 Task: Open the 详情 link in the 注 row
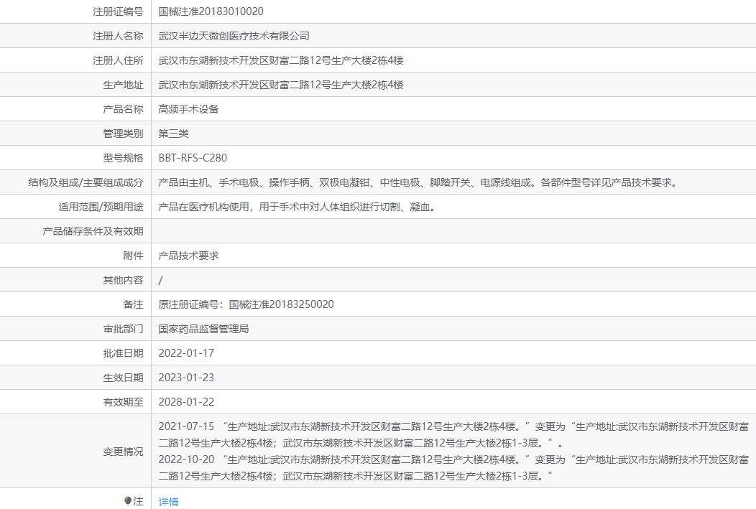[x=168, y=502]
